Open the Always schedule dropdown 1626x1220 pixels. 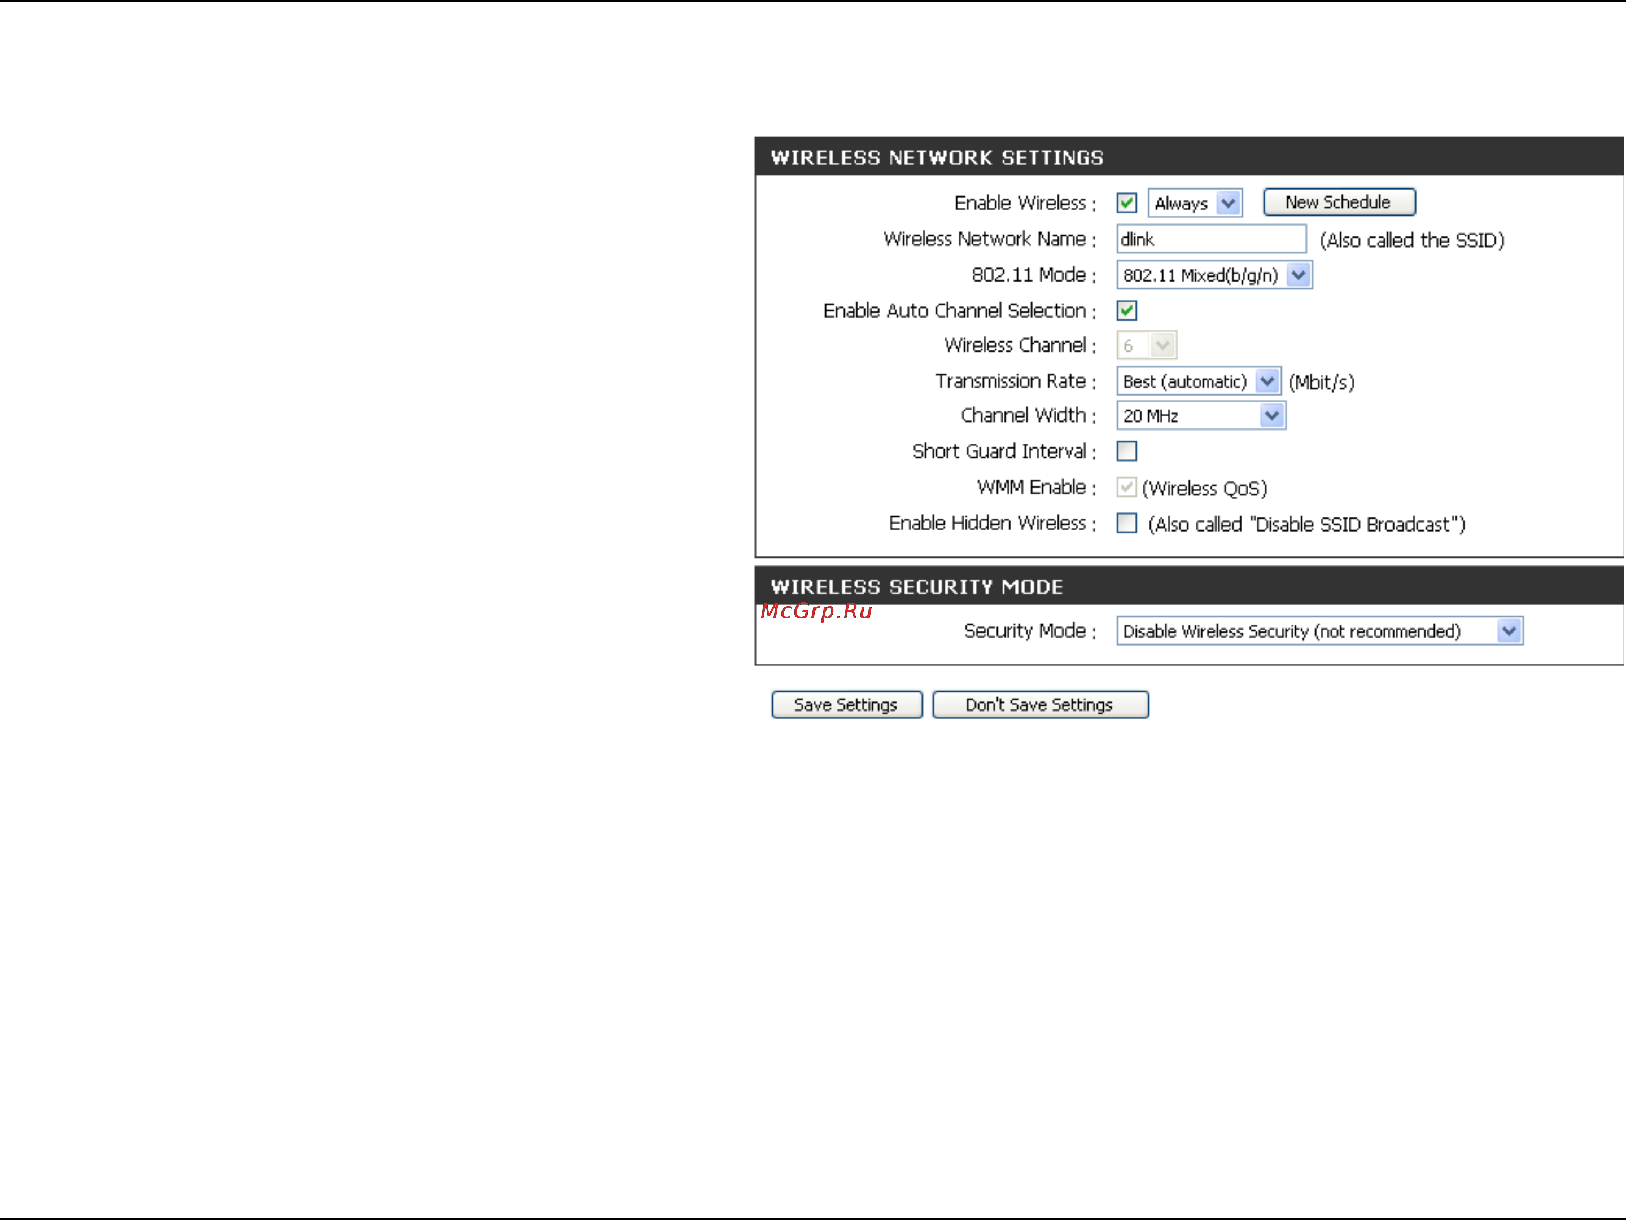[1195, 203]
